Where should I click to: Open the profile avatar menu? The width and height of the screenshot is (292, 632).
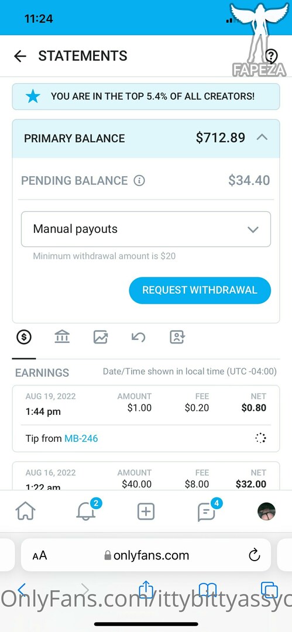tap(267, 511)
